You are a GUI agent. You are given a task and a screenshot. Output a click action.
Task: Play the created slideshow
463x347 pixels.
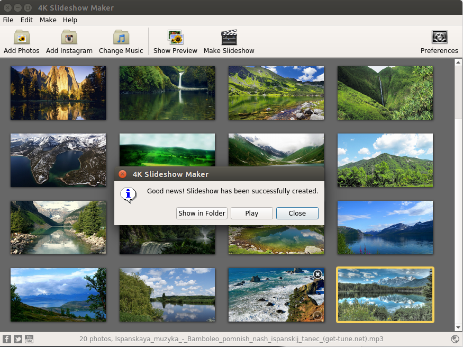coord(251,213)
